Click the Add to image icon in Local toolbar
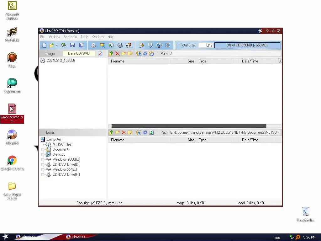Viewport: 321px width, 241px height. click(x=139, y=132)
